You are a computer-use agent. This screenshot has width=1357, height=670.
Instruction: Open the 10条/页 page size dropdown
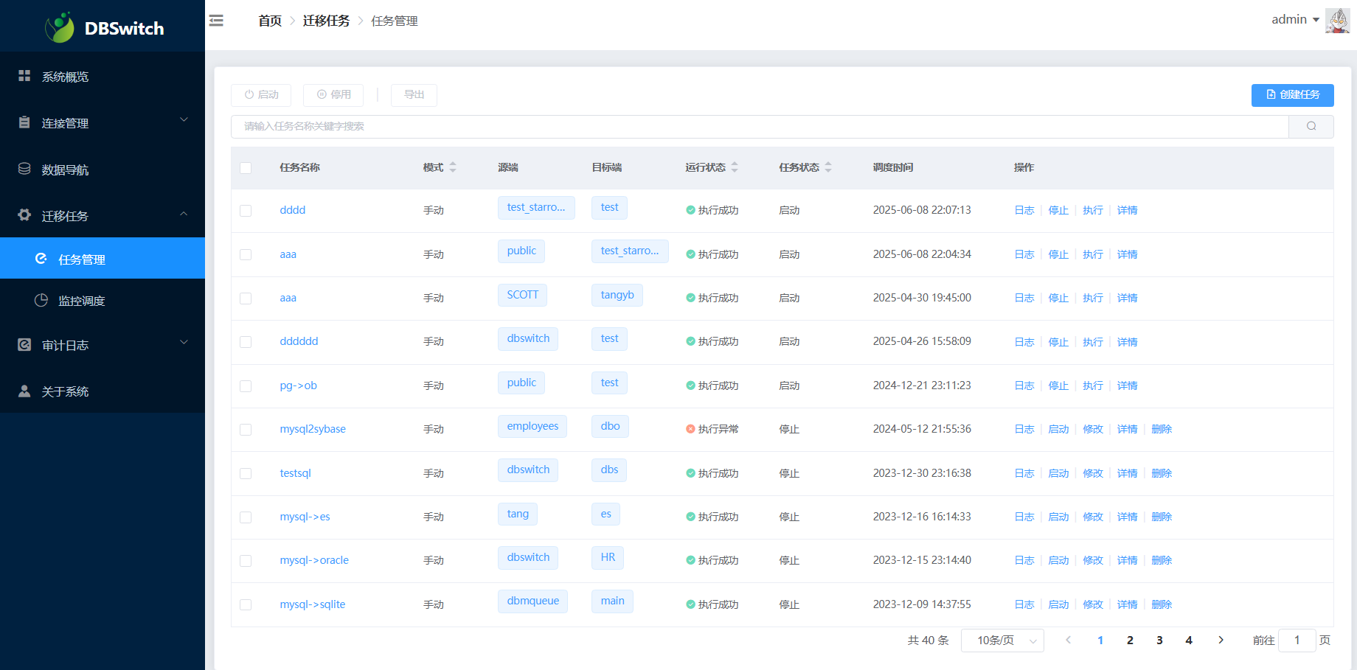(x=1002, y=641)
